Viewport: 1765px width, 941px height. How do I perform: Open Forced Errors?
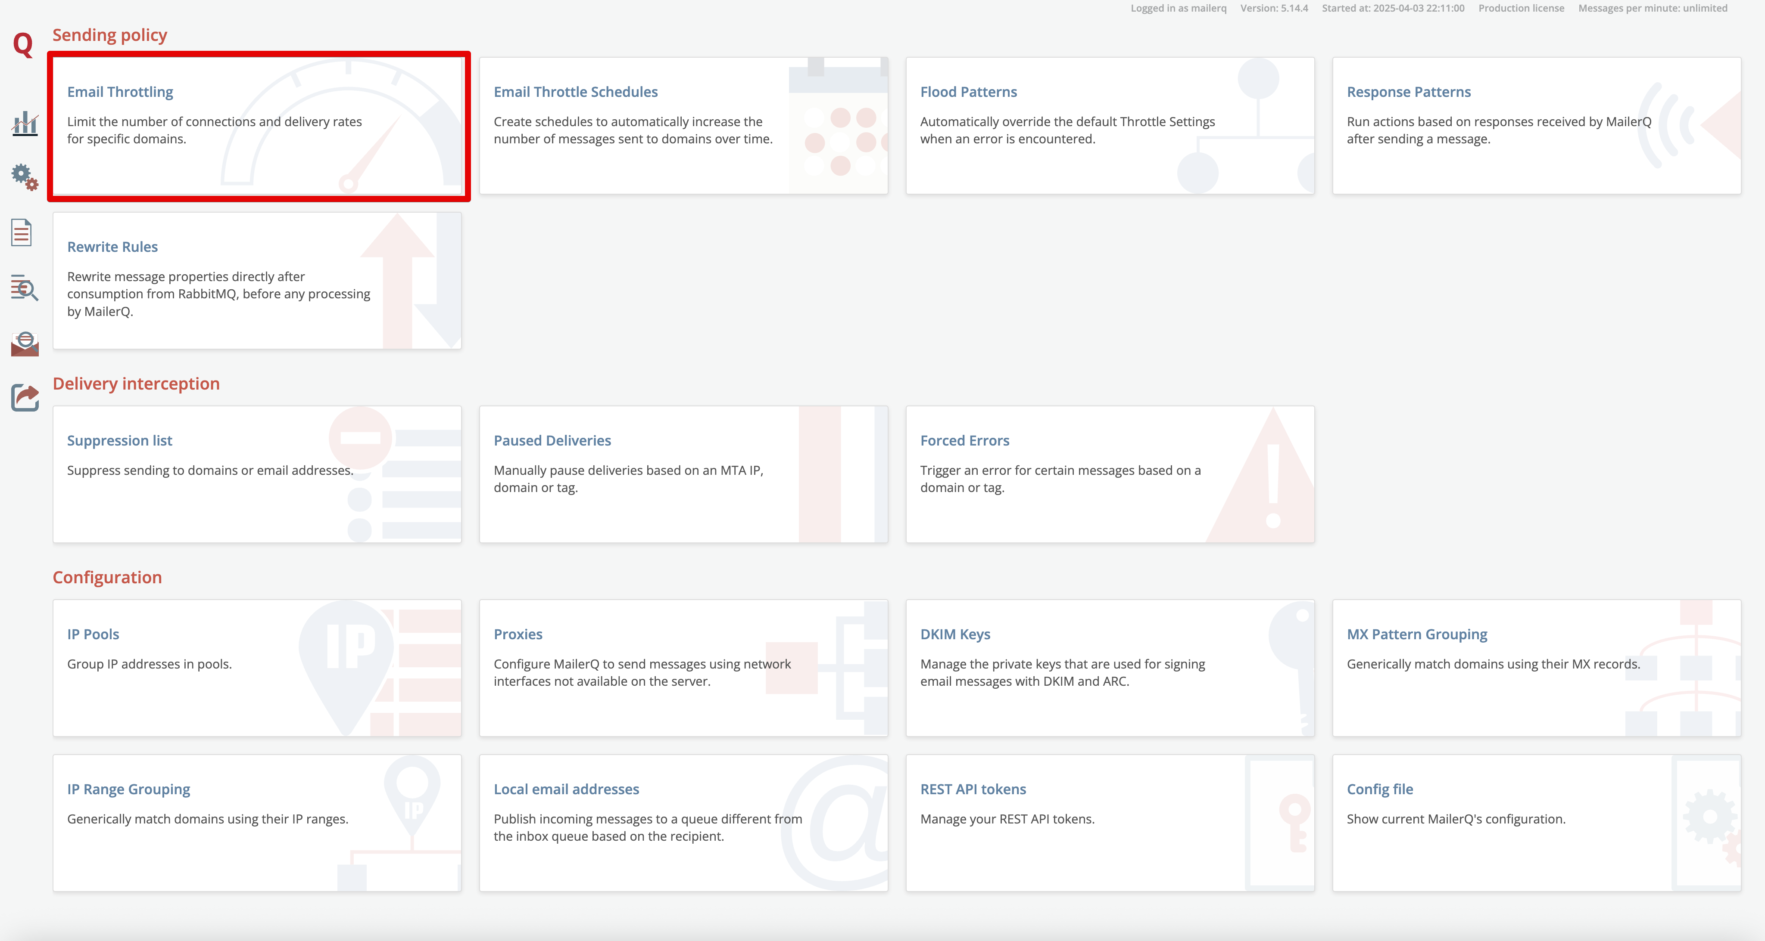tap(1110, 475)
